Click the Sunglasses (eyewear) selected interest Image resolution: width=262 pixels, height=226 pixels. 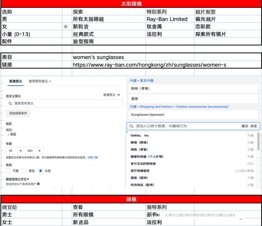coord(193,114)
